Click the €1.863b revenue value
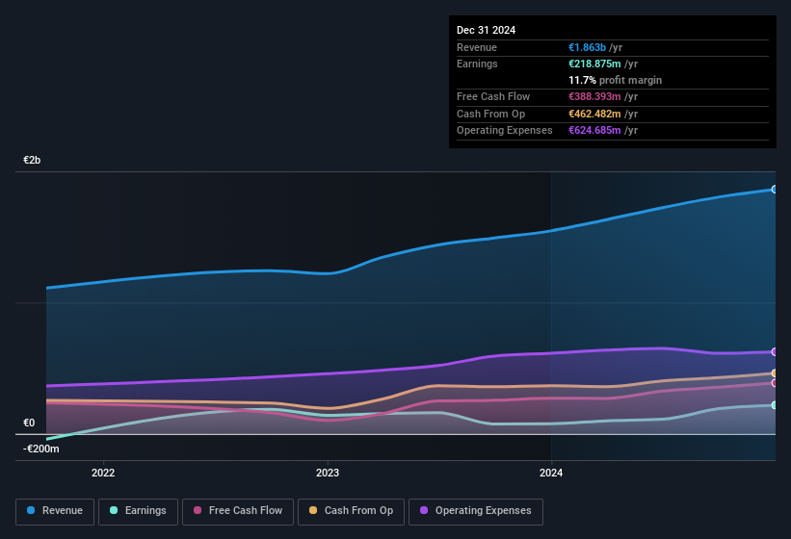 [587, 47]
